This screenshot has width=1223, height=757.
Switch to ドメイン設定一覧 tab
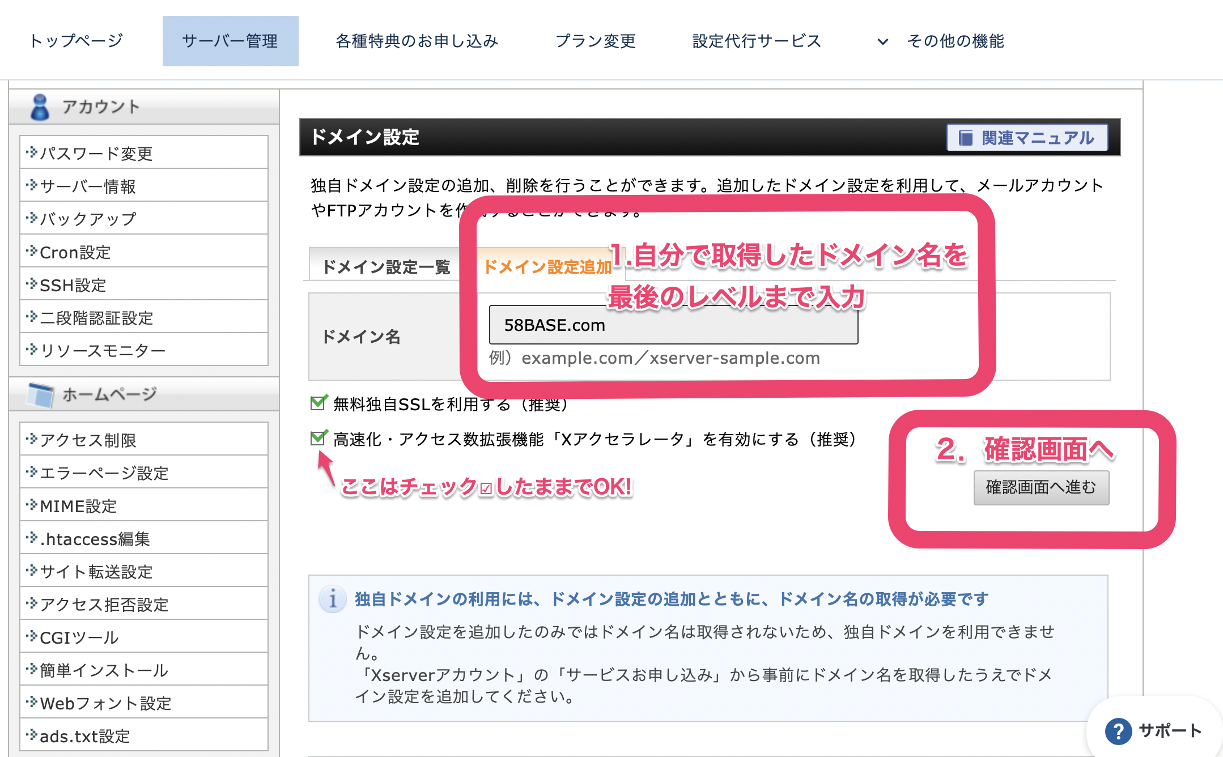coord(386,266)
